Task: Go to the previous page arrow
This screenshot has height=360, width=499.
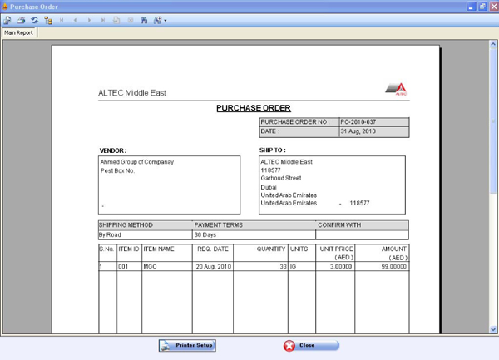Action: tap(75, 20)
